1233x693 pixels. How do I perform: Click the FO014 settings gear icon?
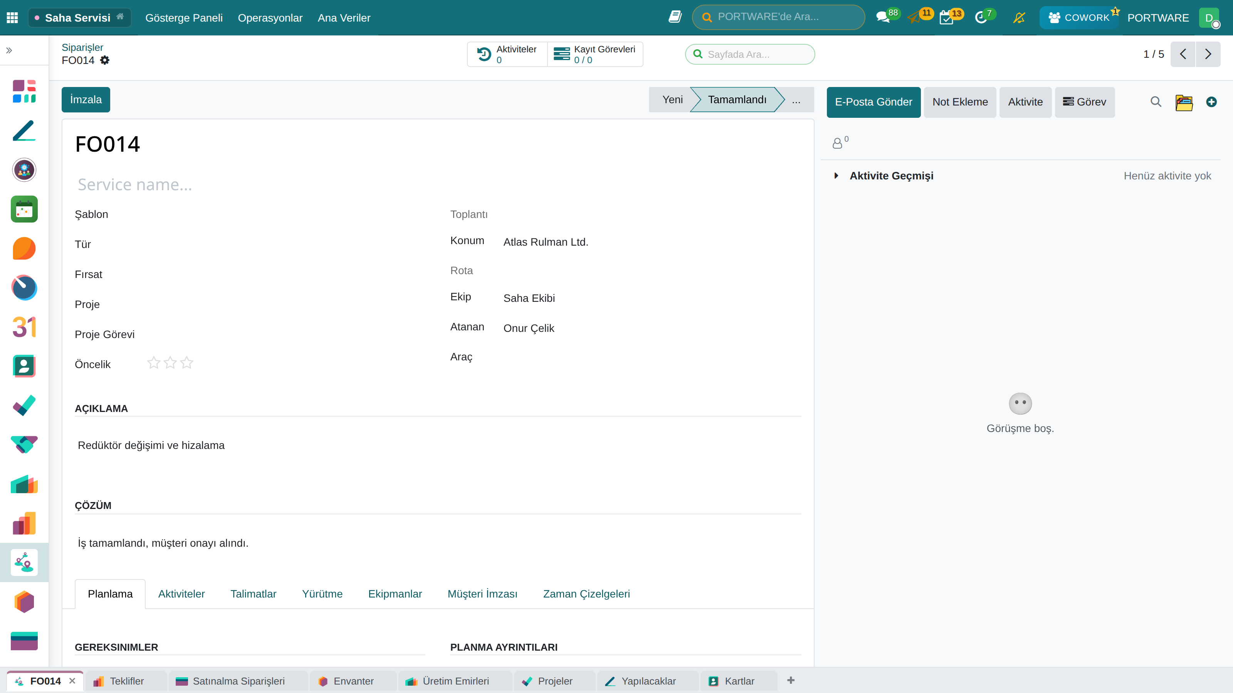[x=105, y=60]
